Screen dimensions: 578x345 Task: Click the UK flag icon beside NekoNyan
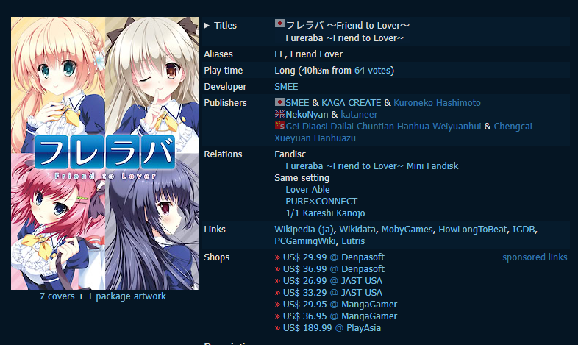coord(279,113)
